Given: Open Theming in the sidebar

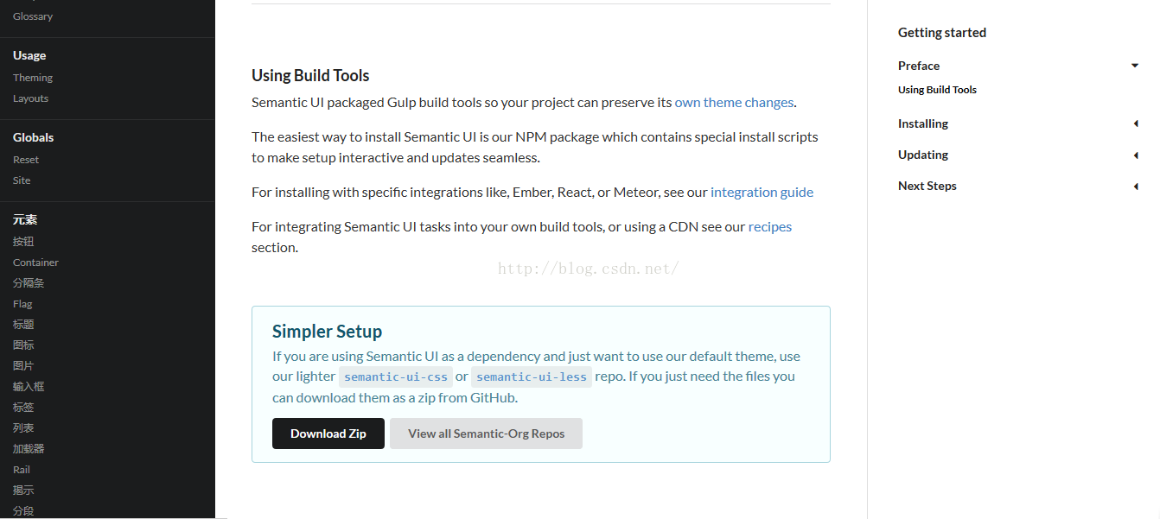Looking at the screenshot, I should [33, 78].
